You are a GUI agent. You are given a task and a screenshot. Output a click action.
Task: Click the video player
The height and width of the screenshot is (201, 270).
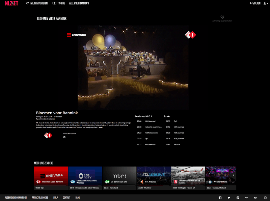click(x=133, y=67)
